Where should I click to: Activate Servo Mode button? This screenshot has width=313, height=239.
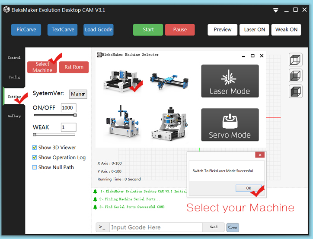(x=230, y=125)
